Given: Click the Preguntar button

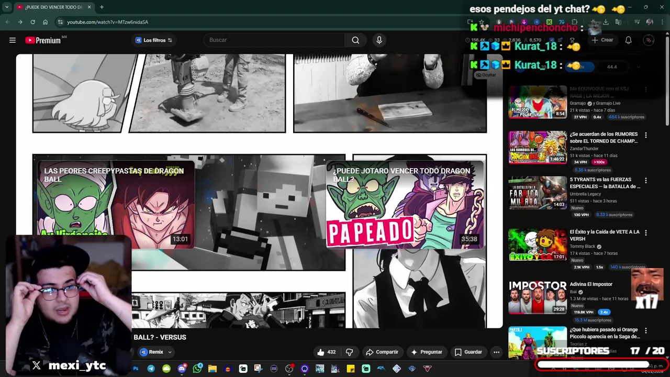Looking at the screenshot, I should (427, 352).
